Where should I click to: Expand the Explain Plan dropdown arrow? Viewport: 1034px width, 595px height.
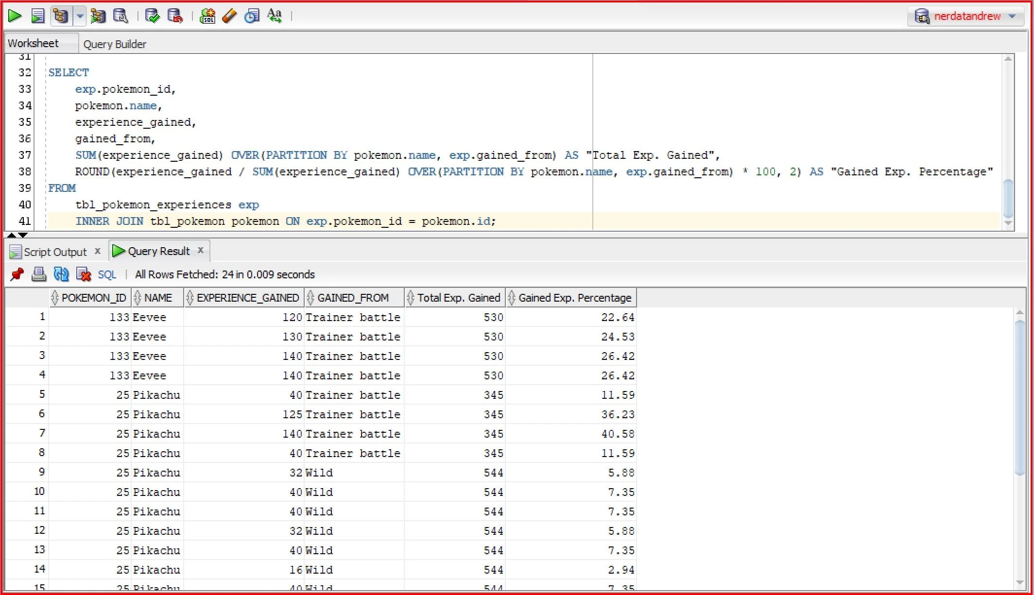coord(80,16)
